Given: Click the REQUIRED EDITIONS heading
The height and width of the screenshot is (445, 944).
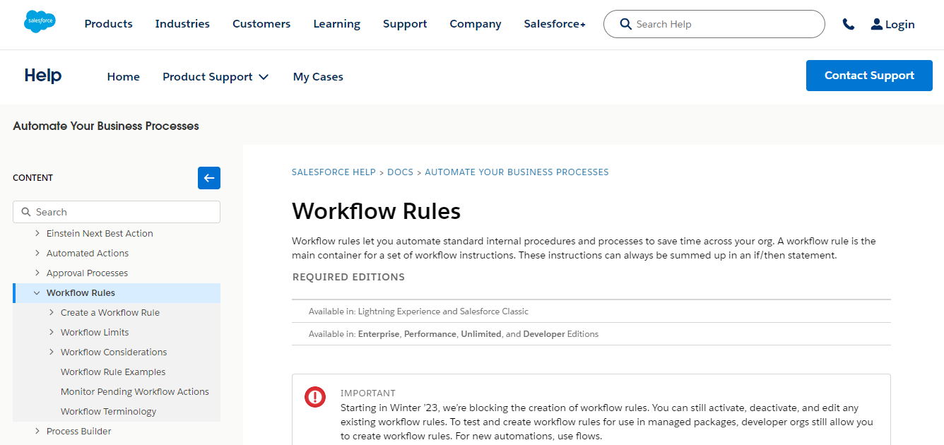Looking at the screenshot, I should coord(348,277).
